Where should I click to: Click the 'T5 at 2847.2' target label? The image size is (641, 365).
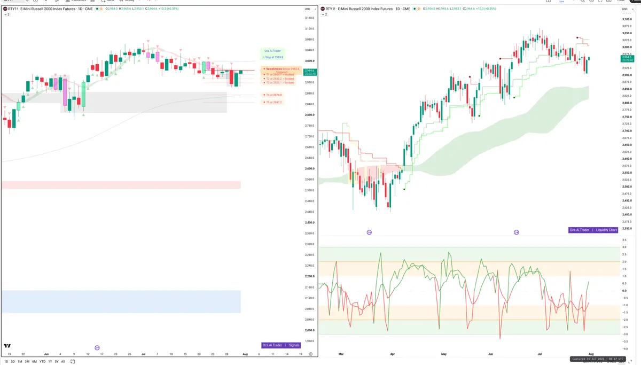(x=272, y=102)
